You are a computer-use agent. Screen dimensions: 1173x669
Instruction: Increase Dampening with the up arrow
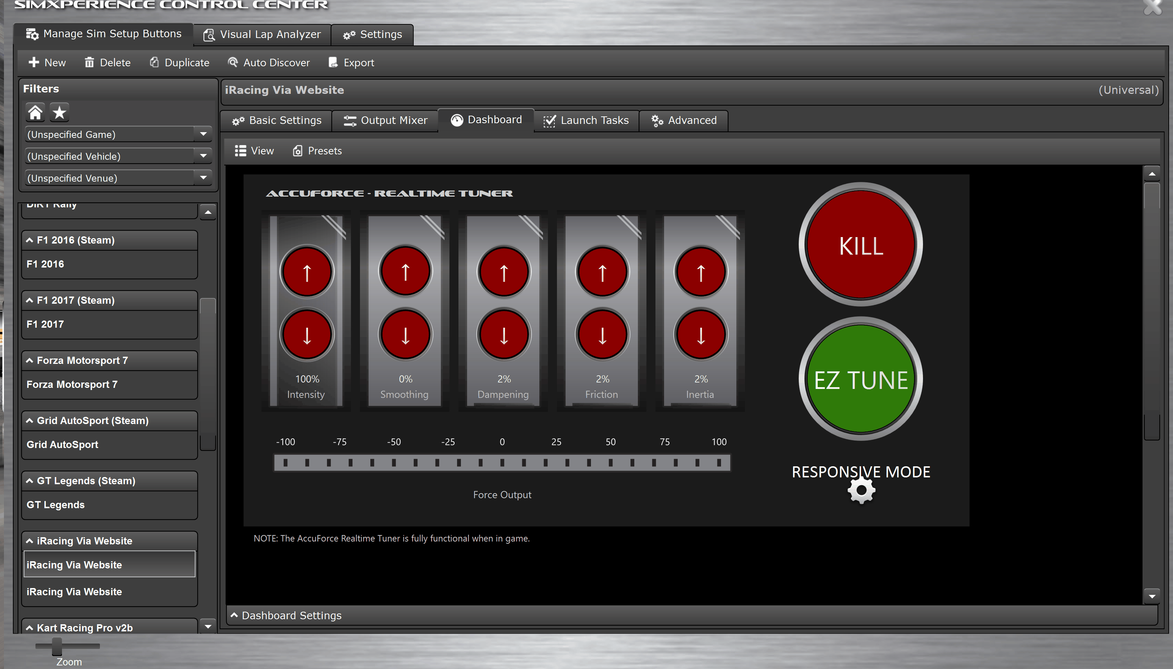(504, 272)
